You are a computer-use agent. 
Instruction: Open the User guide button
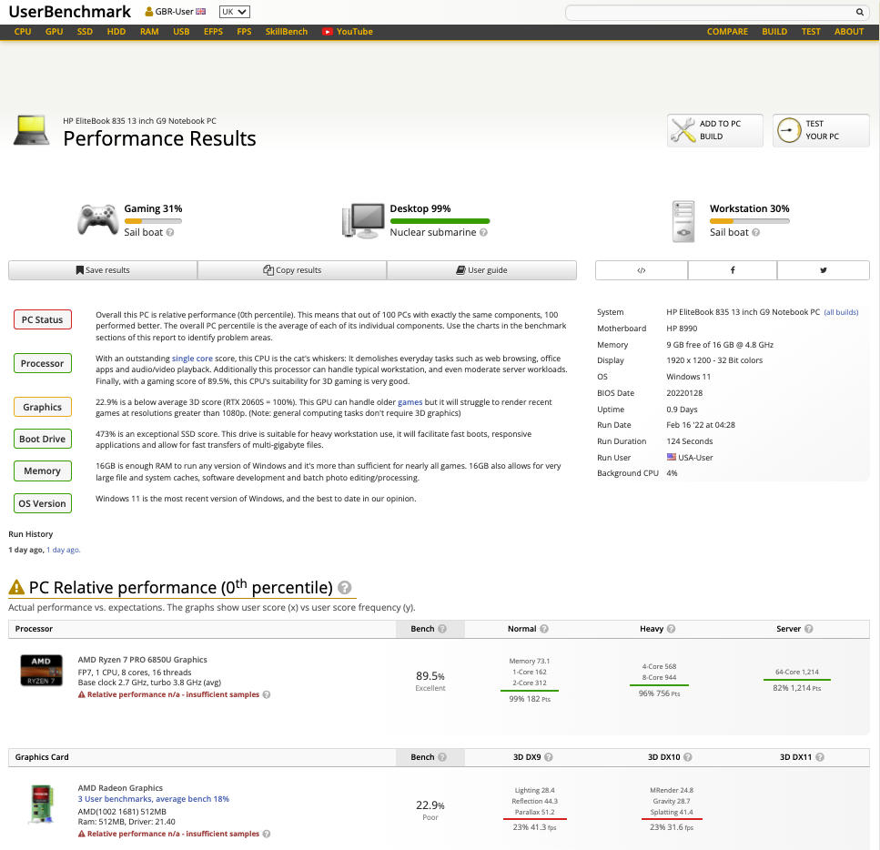pyautogui.click(x=481, y=270)
